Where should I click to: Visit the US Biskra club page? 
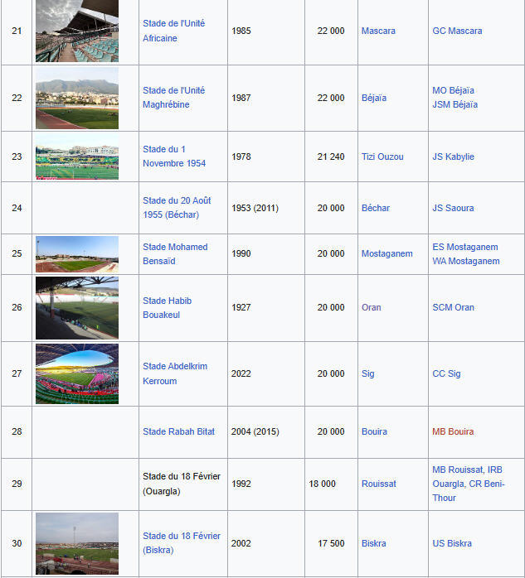[452, 543]
